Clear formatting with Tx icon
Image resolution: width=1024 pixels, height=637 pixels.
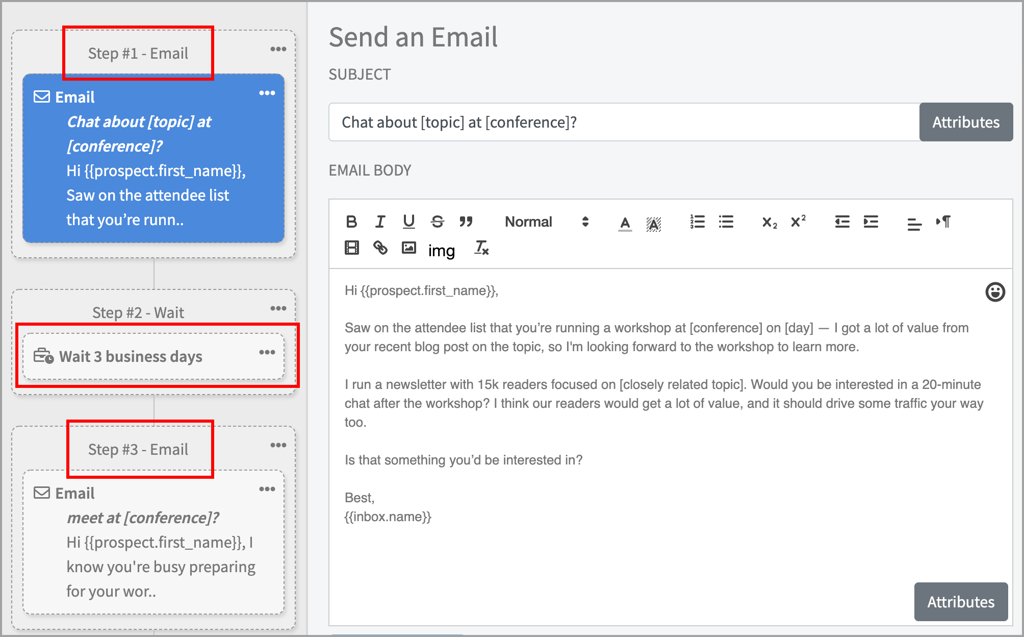[x=481, y=248]
